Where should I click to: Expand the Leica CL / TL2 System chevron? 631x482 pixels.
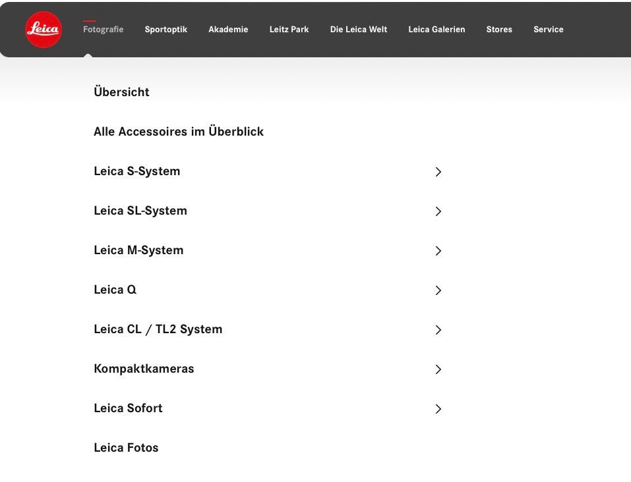(438, 330)
